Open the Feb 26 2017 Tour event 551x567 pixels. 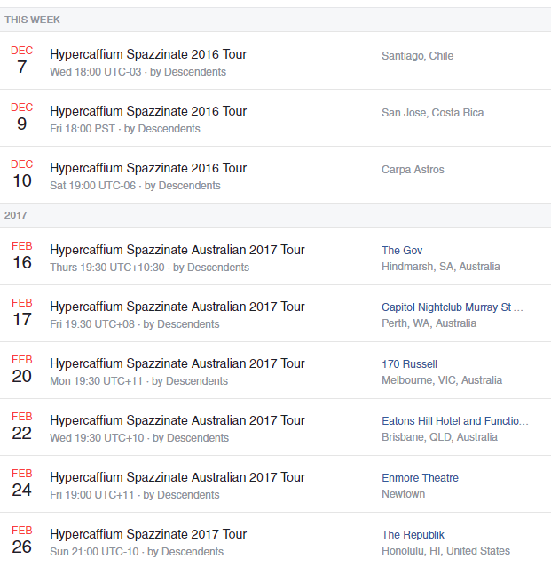(x=148, y=534)
